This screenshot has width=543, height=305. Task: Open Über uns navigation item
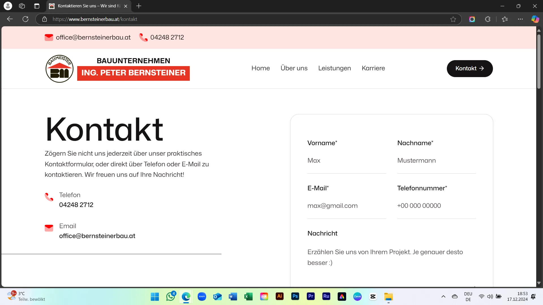(294, 68)
